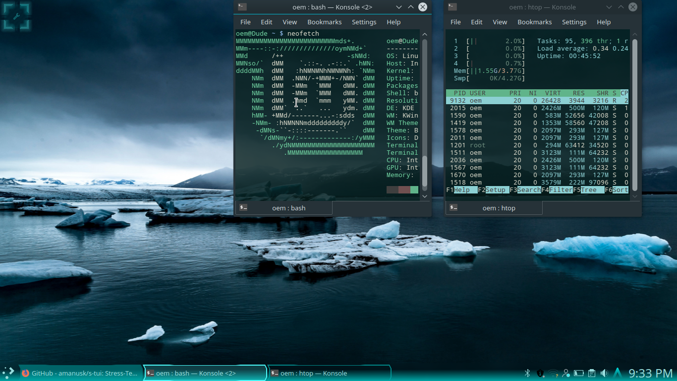Click scrollbar down arrow in bash Konsole
The height and width of the screenshot is (381, 677).
pyautogui.click(x=424, y=196)
